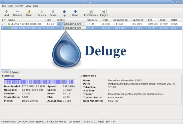This screenshot has height=124, width=183.
Task: Open the Help menu
Action: (x=36, y=6)
